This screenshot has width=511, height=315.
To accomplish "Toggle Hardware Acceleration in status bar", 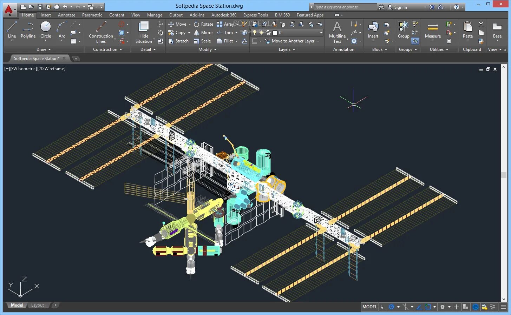I will coord(476,307).
